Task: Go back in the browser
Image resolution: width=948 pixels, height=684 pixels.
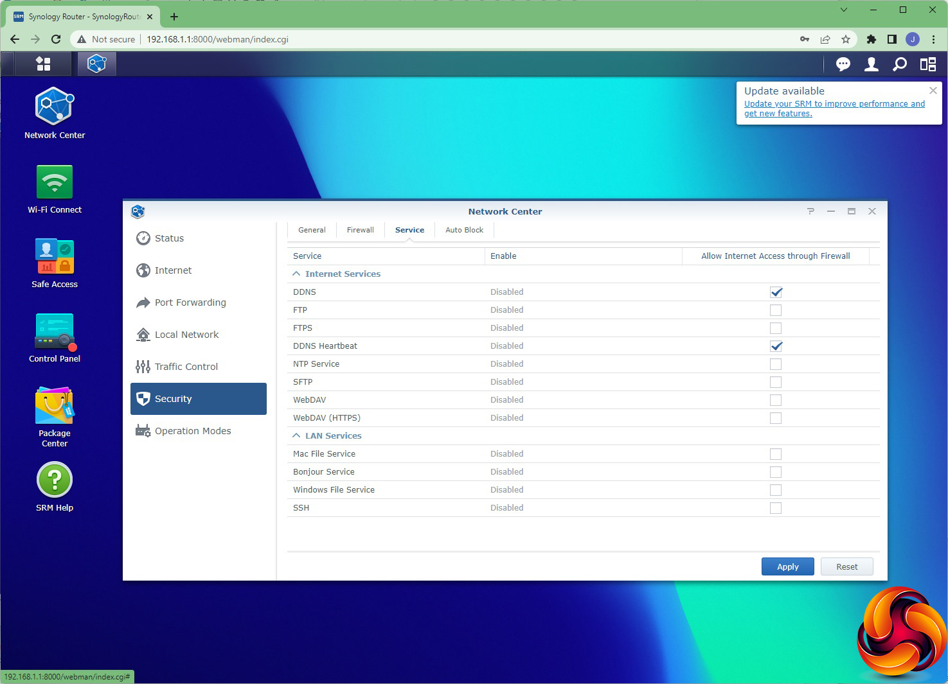Action: (15, 39)
